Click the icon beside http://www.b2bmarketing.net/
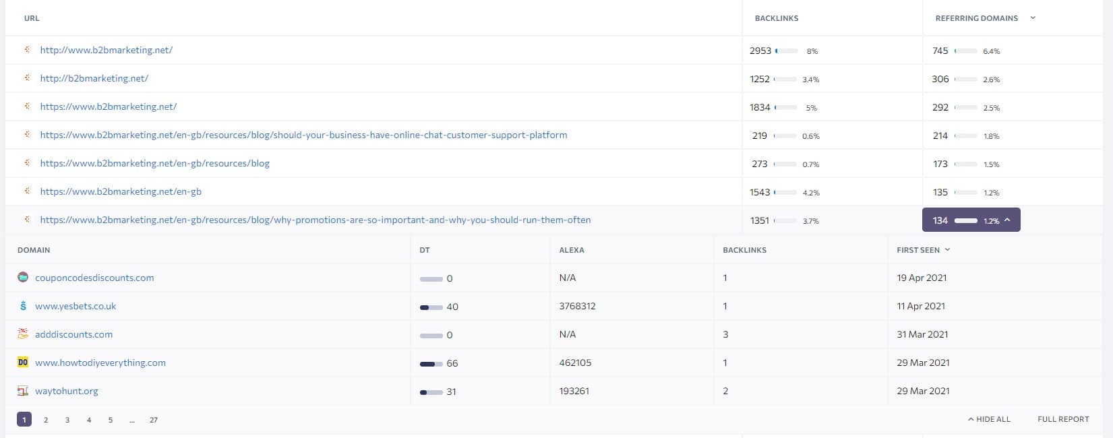The image size is (1113, 438). pos(28,50)
